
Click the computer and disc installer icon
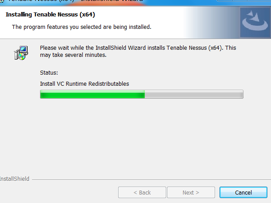coord(21,53)
